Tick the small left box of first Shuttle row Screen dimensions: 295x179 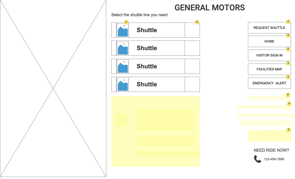click(x=114, y=30)
